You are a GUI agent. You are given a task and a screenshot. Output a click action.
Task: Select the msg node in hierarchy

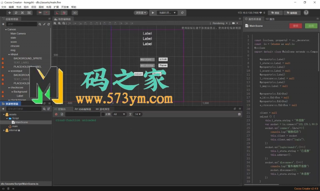13,50
